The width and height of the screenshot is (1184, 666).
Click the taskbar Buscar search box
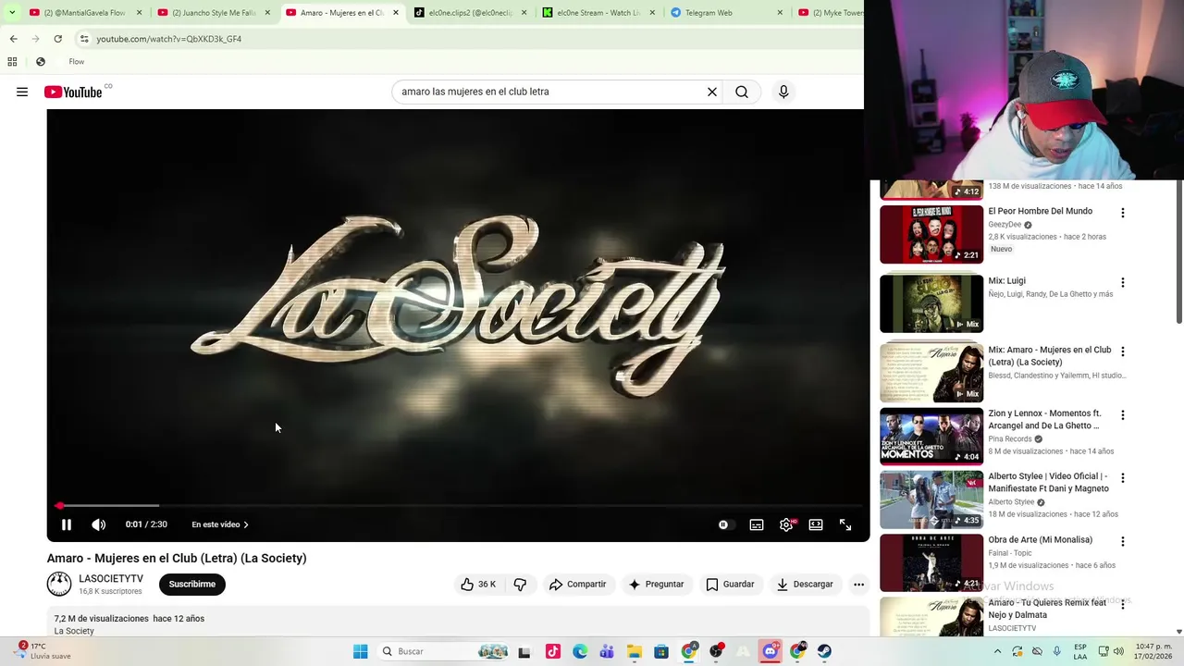(x=445, y=651)
